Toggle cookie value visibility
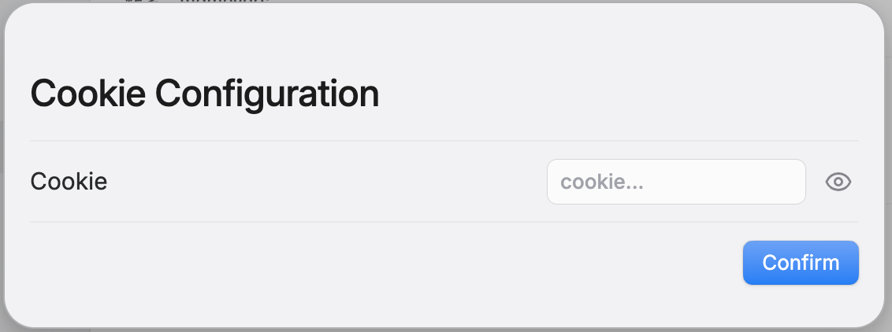This screenshot has height=332, width=892. pyautogui.click(x=838, y=183)
